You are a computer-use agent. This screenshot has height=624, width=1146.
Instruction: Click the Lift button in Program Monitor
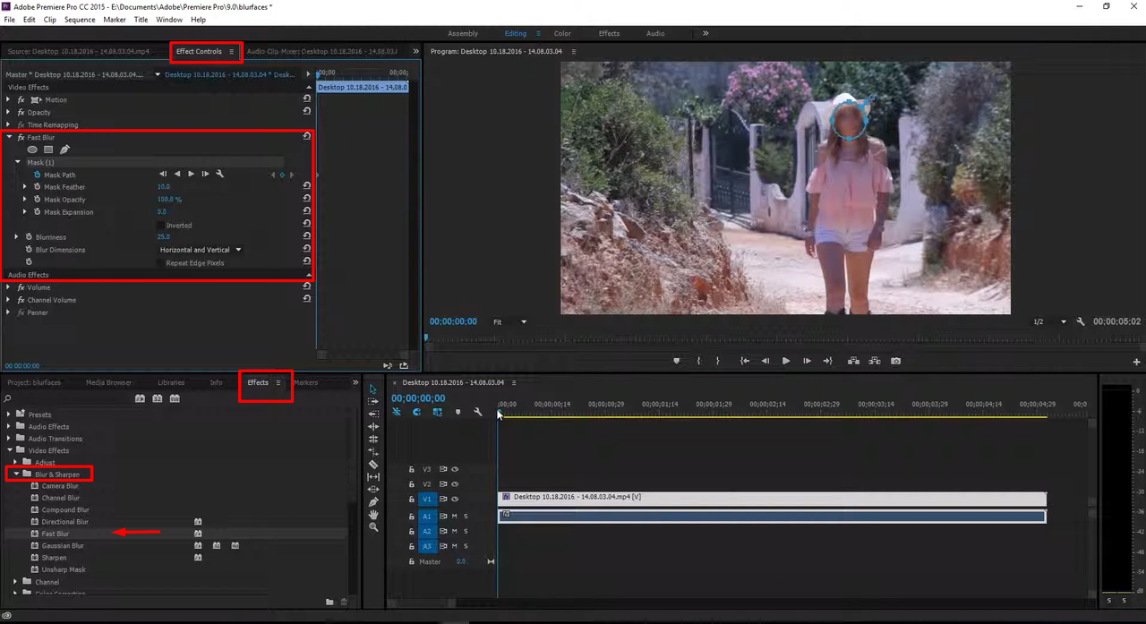[x=852, y=361]
